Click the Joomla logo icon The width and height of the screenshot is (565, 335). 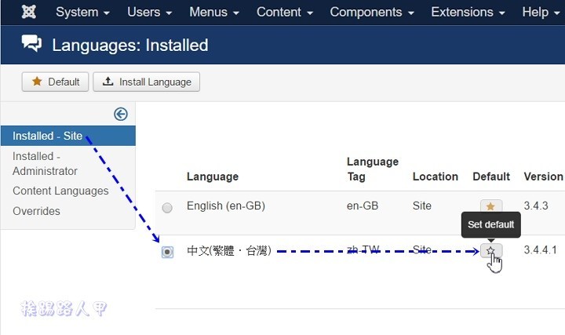30,12
